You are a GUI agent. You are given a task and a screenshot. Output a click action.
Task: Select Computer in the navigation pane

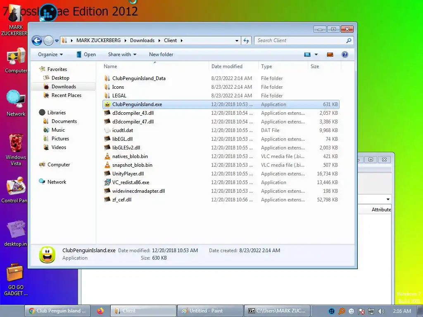click(58, 164)
